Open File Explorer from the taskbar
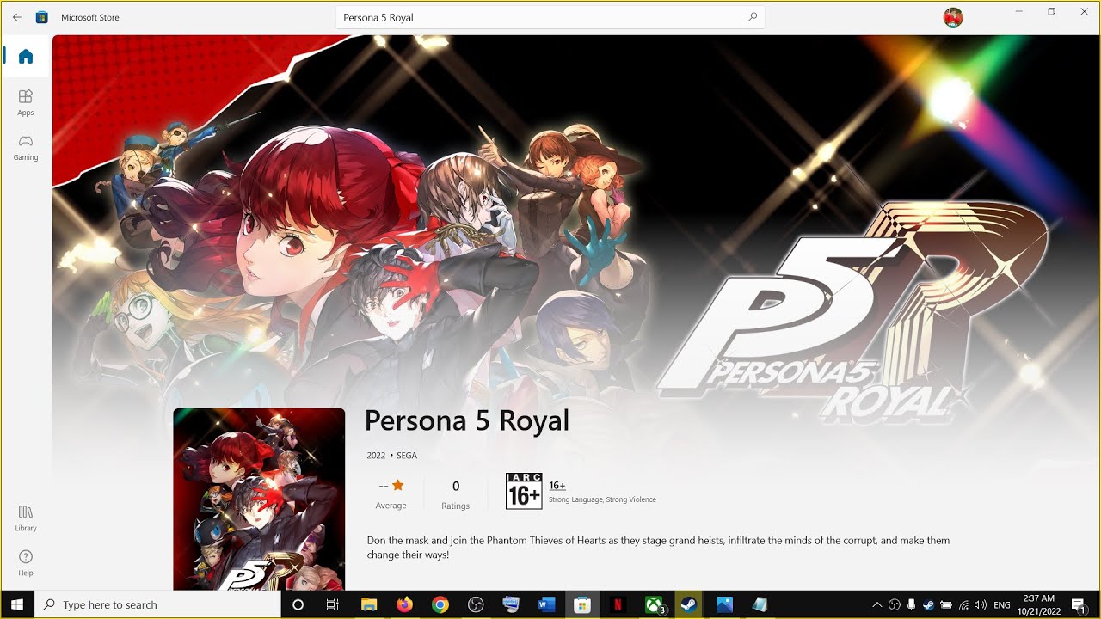Image resolution: width=1101 pixels, height=619 pixels. 369,604
